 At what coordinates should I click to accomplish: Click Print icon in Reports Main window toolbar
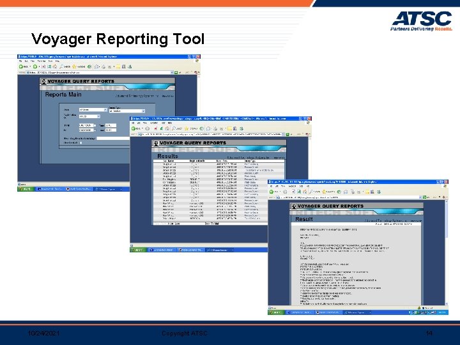103,66
